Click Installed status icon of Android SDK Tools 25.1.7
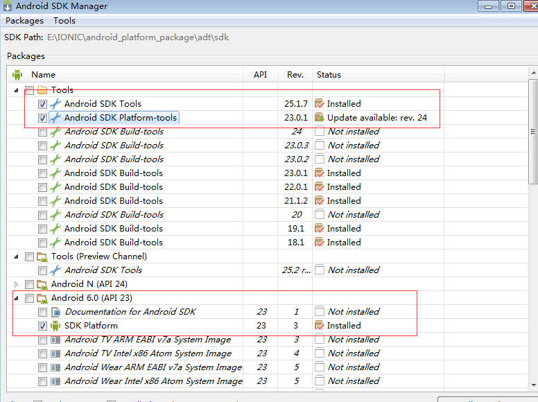538x402 pixels. tap(320, 103)
